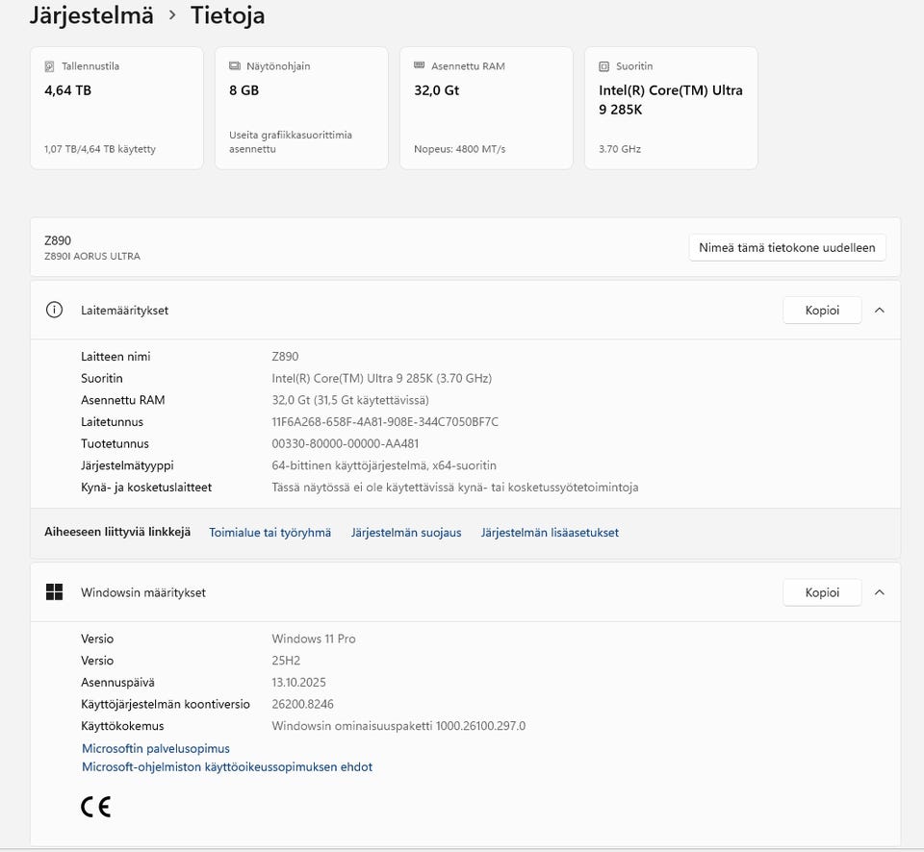Open the Järjestelmän suojaus link
The height and width of the screenshot is (852, 924).
pyautogui.click(x=406, y=533)
